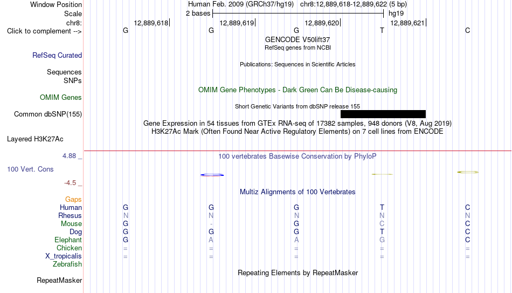Click the T base in the Human row

pyautogui.click(x=382, y=207)
